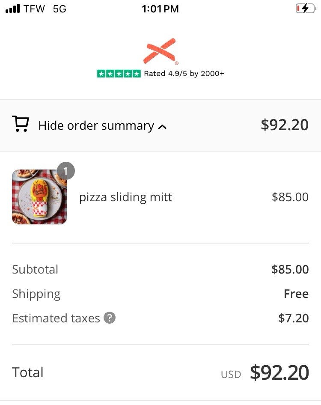This screenshot has height=405, width=321.
Task: Tap the 5G network indicator
Action: 59,9
